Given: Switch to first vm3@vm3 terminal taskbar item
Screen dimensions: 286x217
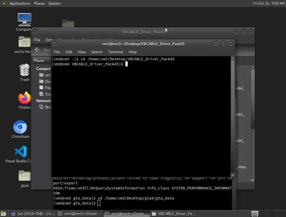Looking at the screenshot, I should (x=80, y=214).
